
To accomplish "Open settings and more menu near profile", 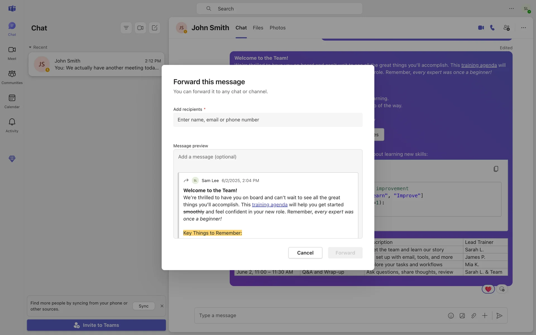I will [x=511, y=8].
